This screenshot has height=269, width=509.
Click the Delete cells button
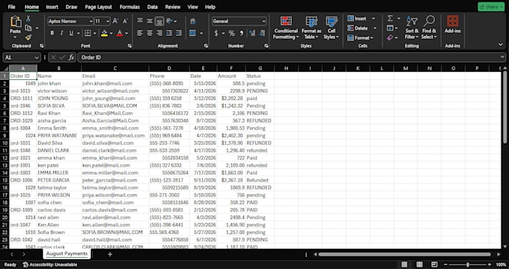point(357,28)
